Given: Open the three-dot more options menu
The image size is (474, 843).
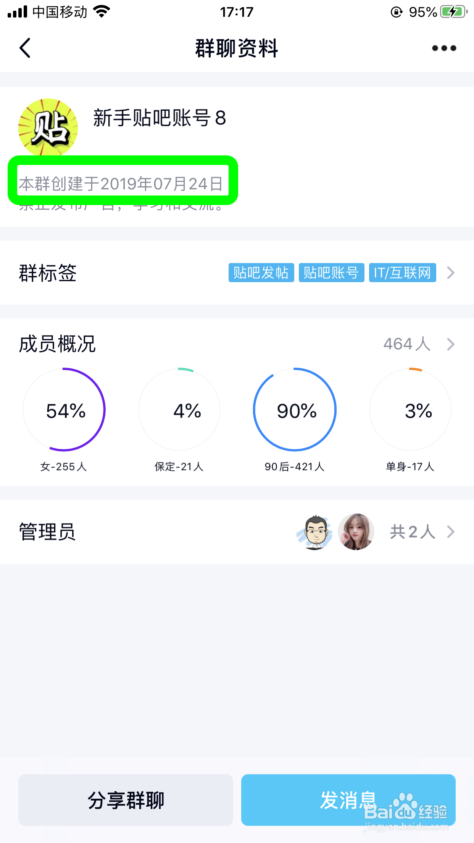Looking at the screenshot, I should pyautogui.click(x=444, y=48).
